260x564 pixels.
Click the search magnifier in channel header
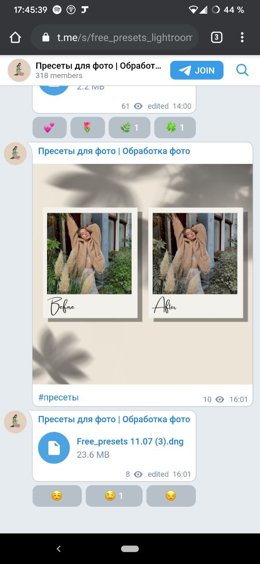pyautogui.click(x=242, y=70)
